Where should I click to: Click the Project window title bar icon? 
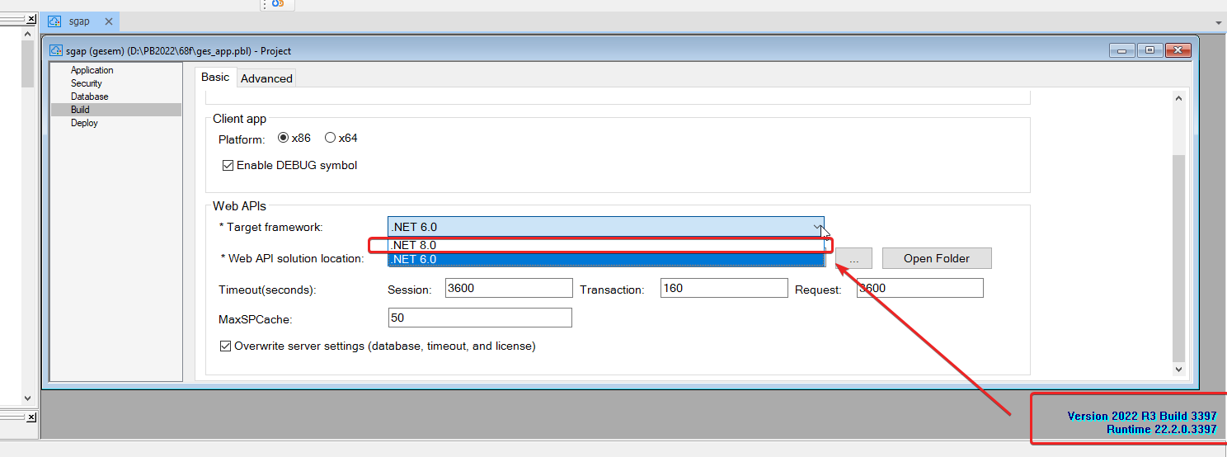(x=57, y=51)
